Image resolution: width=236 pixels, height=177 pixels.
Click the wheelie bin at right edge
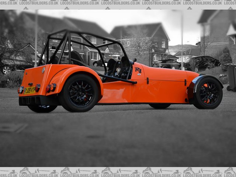231,77
